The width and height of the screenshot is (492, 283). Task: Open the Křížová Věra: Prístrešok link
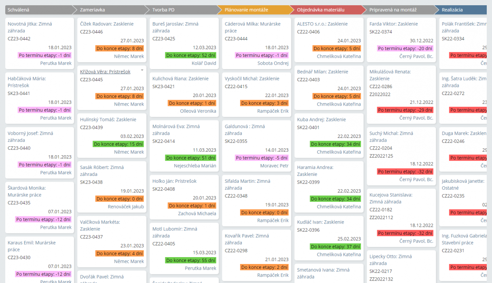coord(105,72)
